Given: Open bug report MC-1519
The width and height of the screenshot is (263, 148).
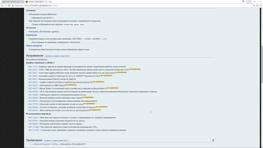Looking at the screenshot, I should click(x=33, y=67).
